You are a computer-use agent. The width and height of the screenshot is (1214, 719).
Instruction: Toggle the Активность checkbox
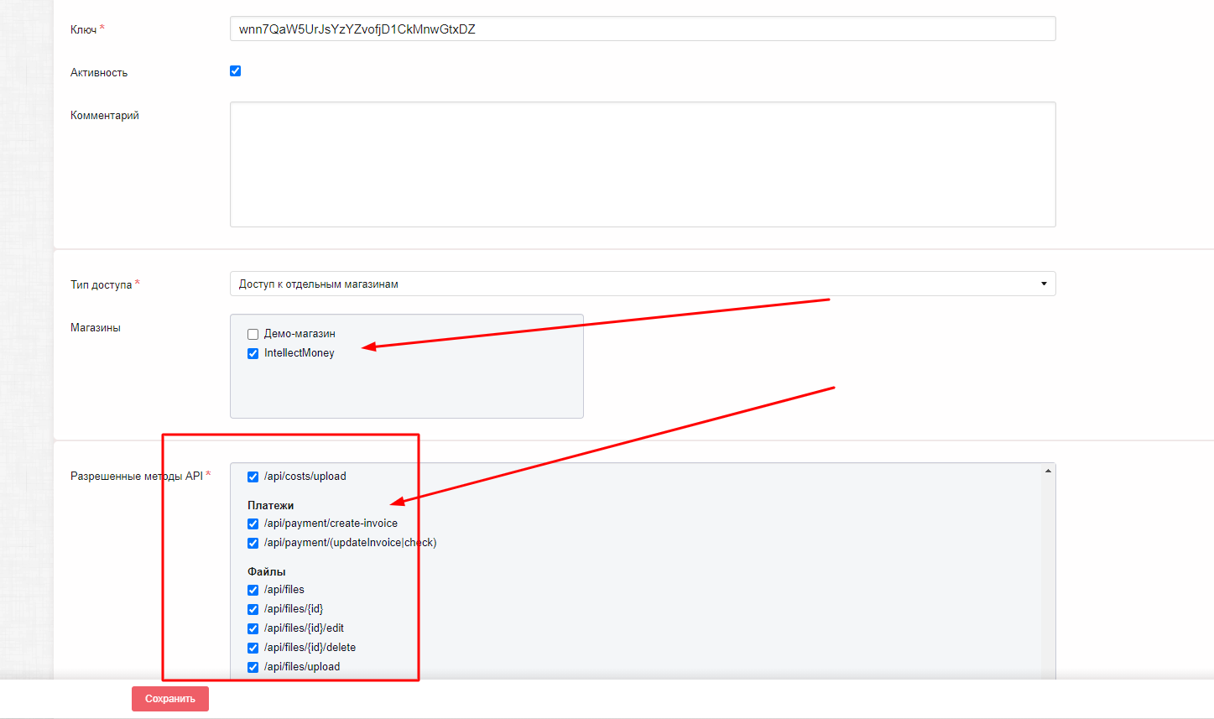(236, 71)
